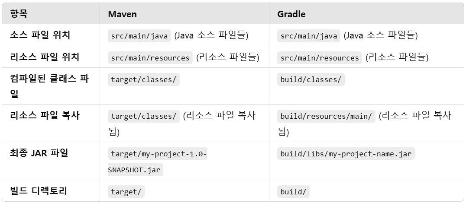Click the 리소스 파일 위치 row label
The image size is (466, 203).
click(45, 57)
